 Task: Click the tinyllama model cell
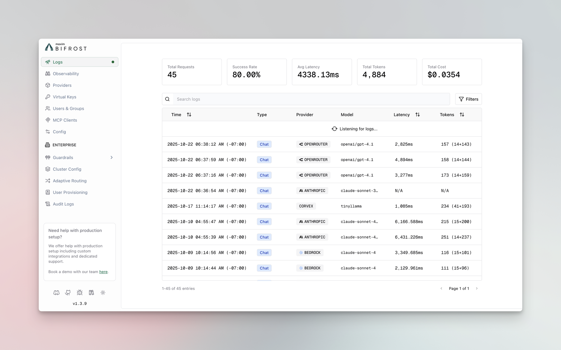point(351,206)
